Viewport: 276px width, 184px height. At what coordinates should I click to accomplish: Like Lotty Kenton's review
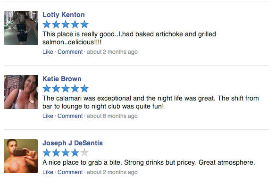[x=48, y=52]
